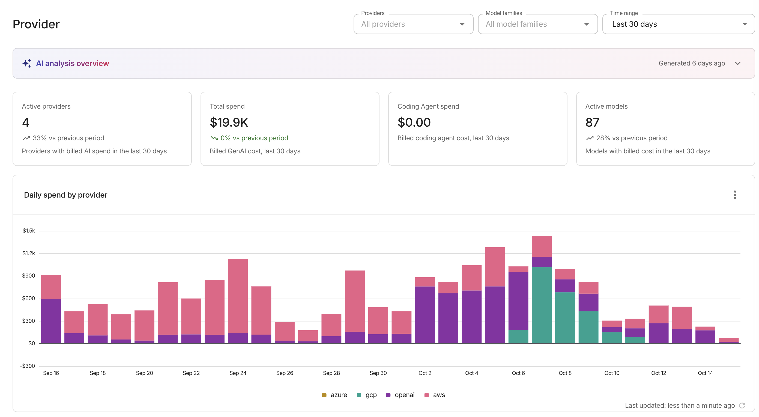Click the Total spend $19.9K value

point(229,122)
